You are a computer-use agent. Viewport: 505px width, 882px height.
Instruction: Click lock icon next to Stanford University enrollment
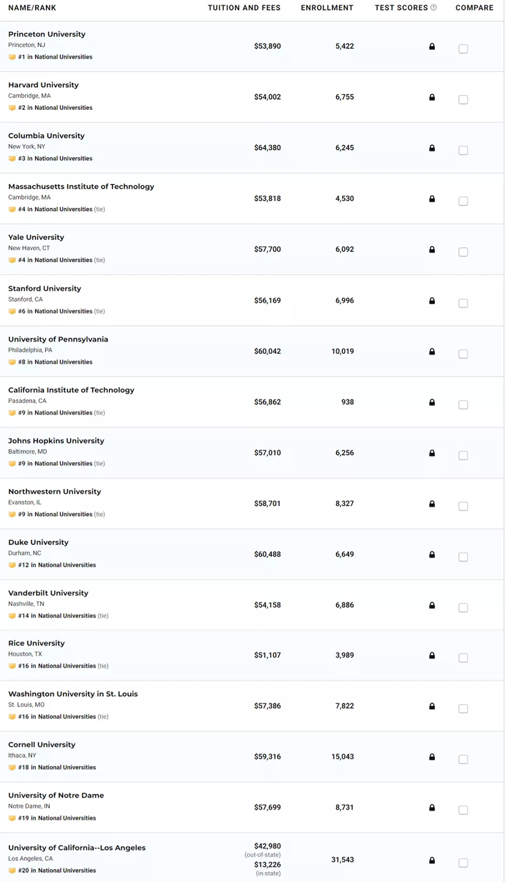click(432, 301)
